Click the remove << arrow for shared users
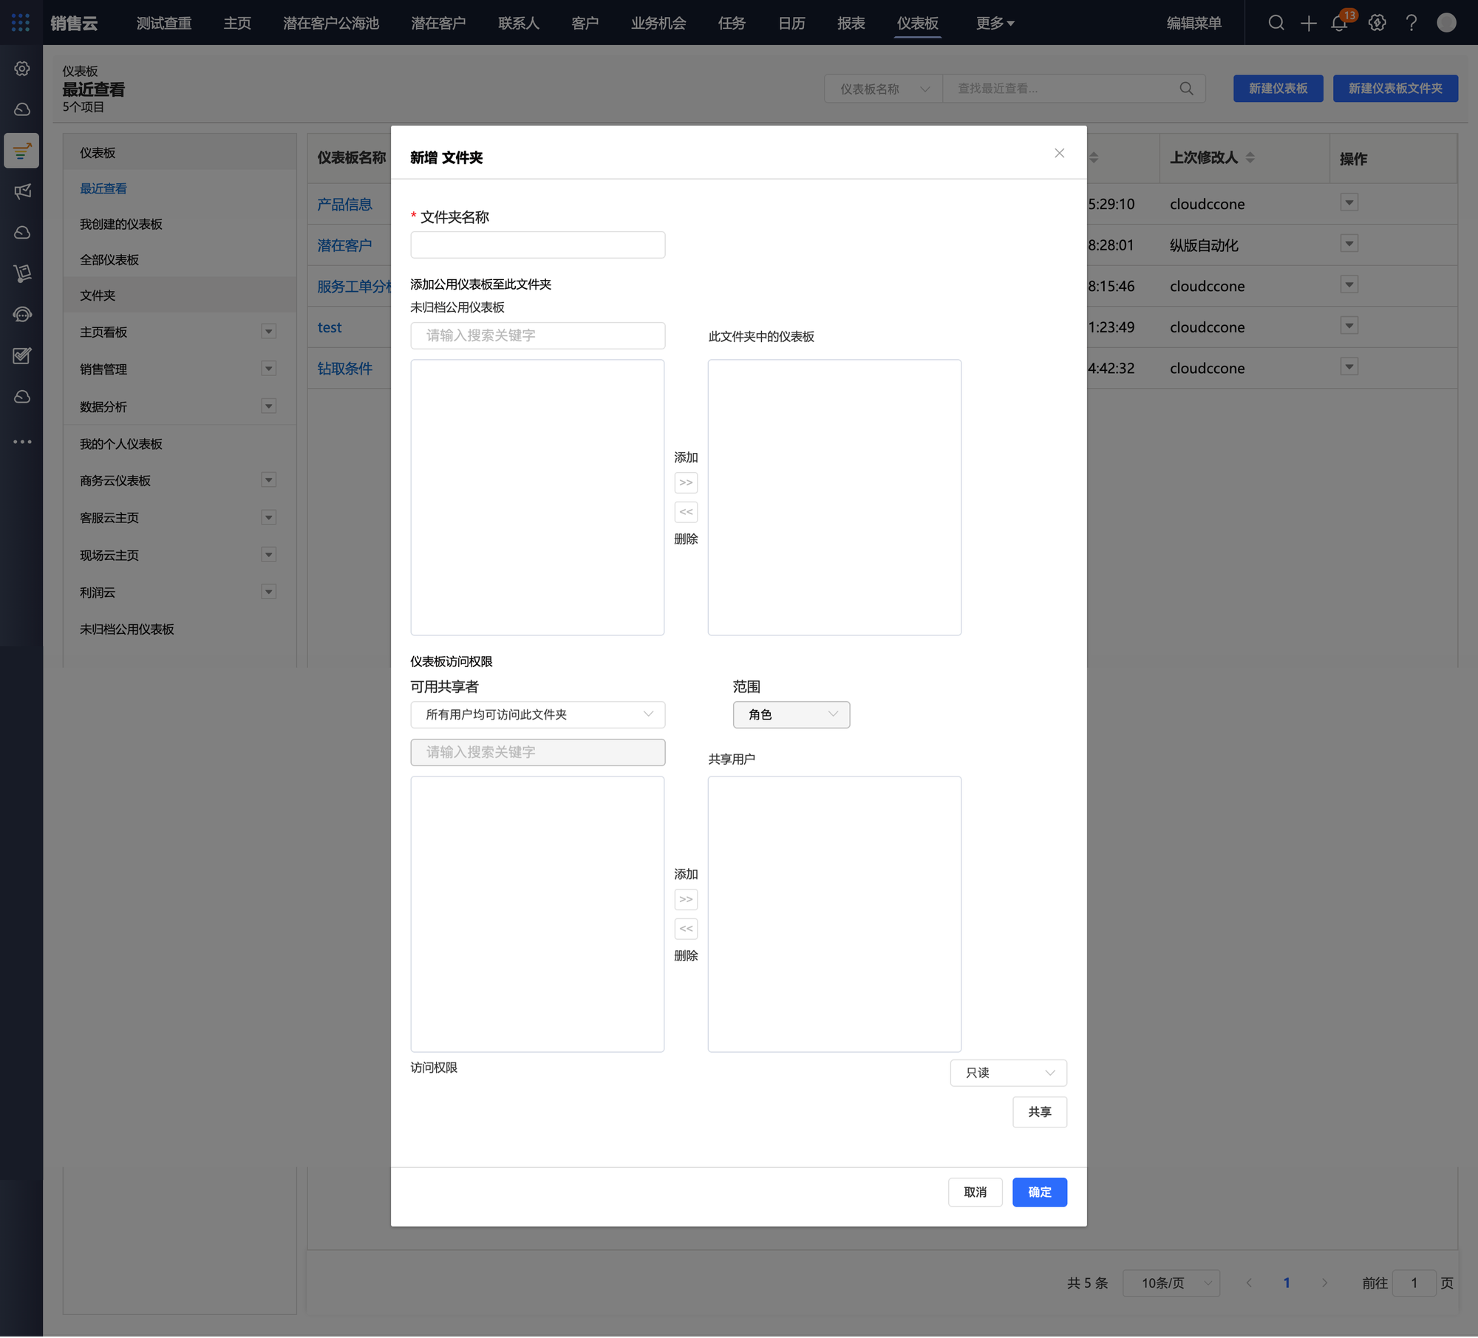The width and height of the screenshot is (1478, 1338). [x=686, y=929]
